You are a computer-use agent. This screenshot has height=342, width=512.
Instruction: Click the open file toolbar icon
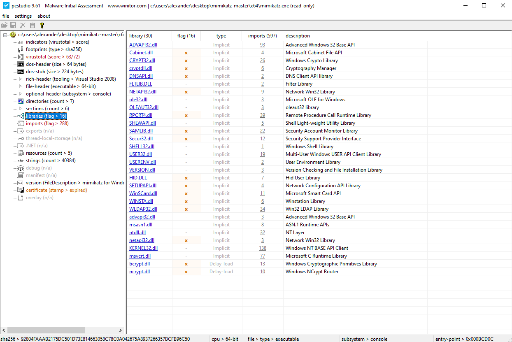point(5,26)
